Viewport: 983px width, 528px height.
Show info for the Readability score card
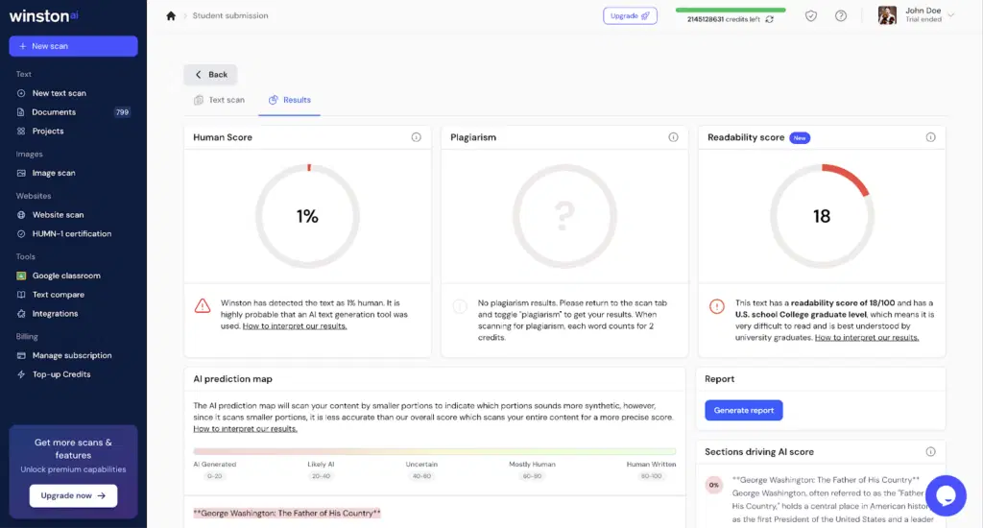click(930, 137)
